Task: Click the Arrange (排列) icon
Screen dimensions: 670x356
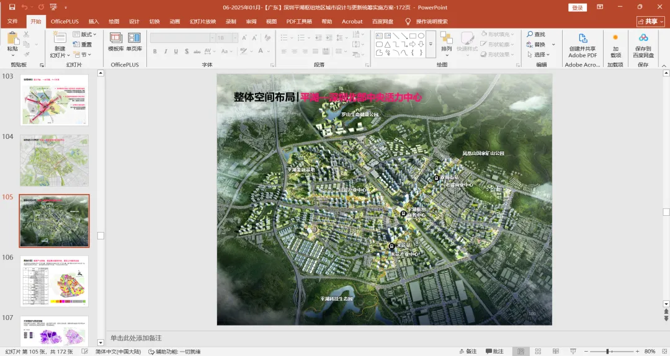Action: (447, 38)
